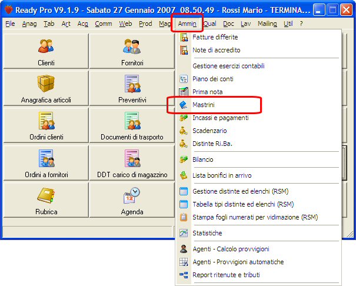This screenshot has width=356, height=286.
Task: Open the Preventivi module button
Action: tap(132, 88)
